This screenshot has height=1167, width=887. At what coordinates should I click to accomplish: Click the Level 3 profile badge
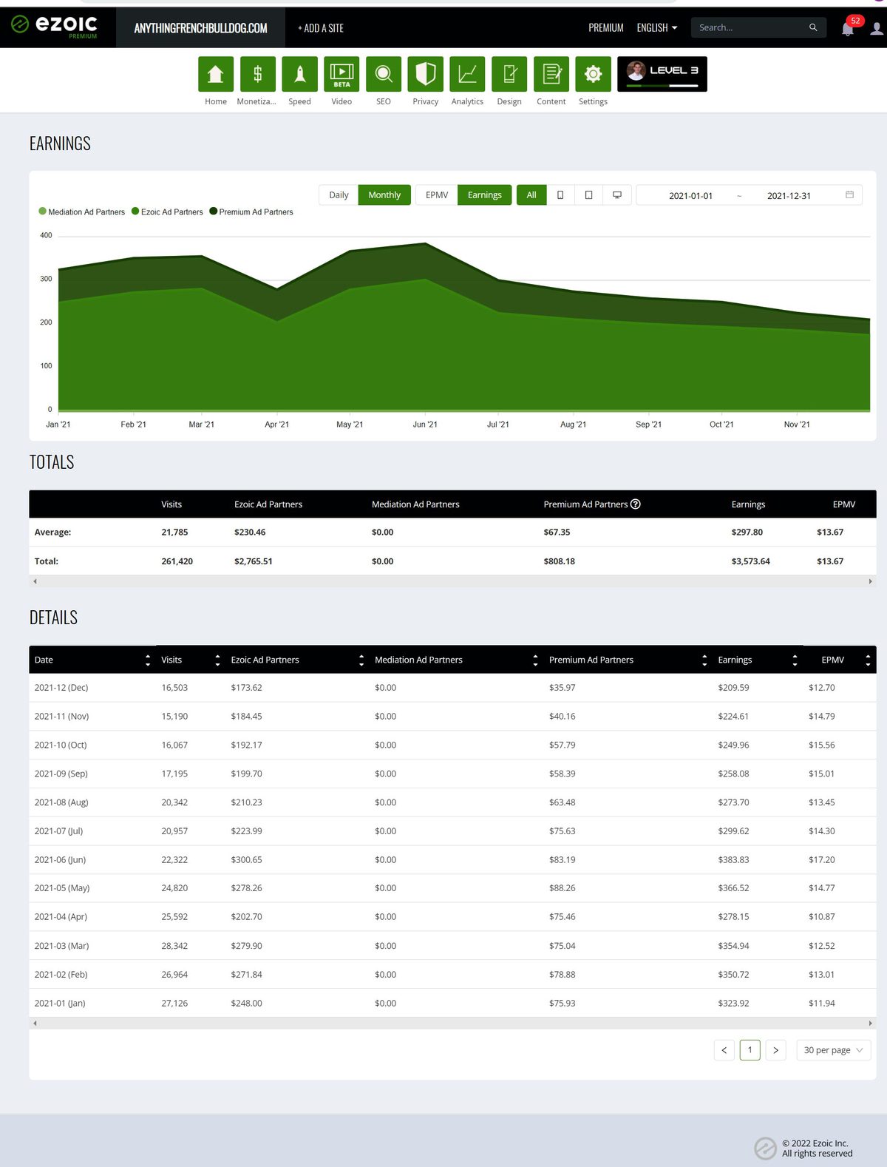pos(662,74)
